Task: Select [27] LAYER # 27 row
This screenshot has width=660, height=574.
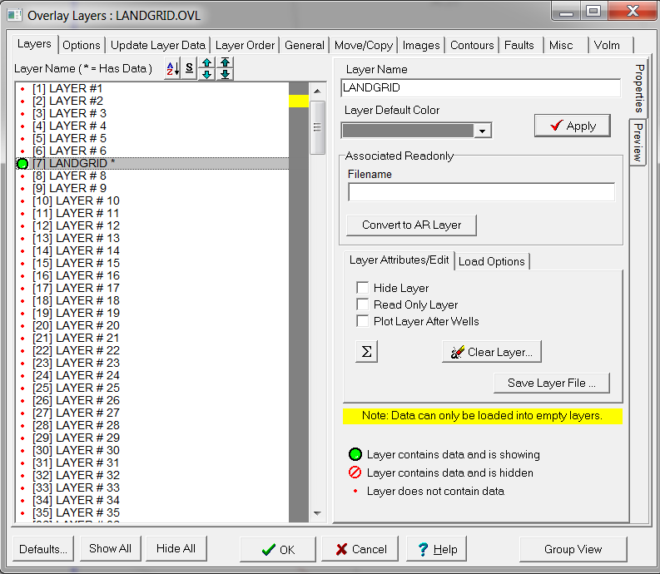Action: (152, 413)
